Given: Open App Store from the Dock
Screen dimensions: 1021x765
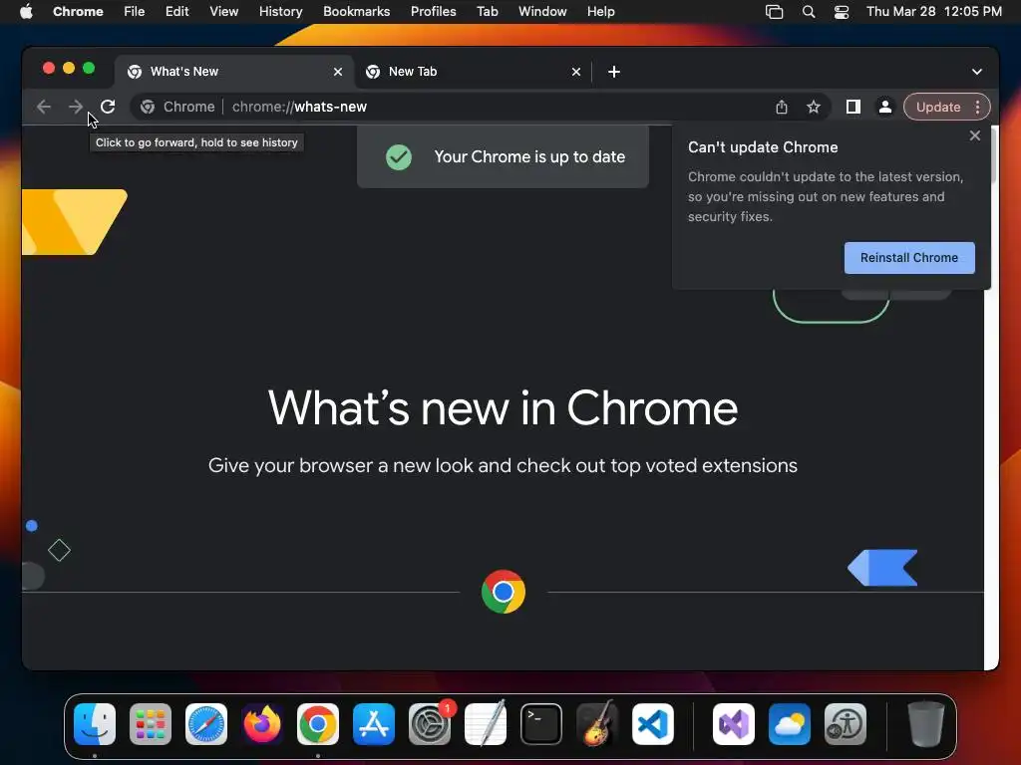Looking at the screenshot, I should pos(374,723).
